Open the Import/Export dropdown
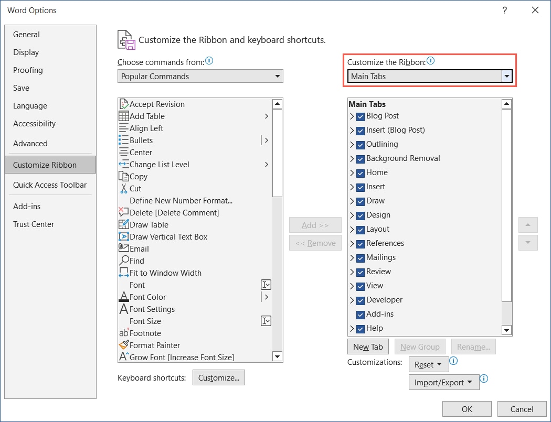Image resolution: width=551 pixels, height=422 pixels. 443,382
